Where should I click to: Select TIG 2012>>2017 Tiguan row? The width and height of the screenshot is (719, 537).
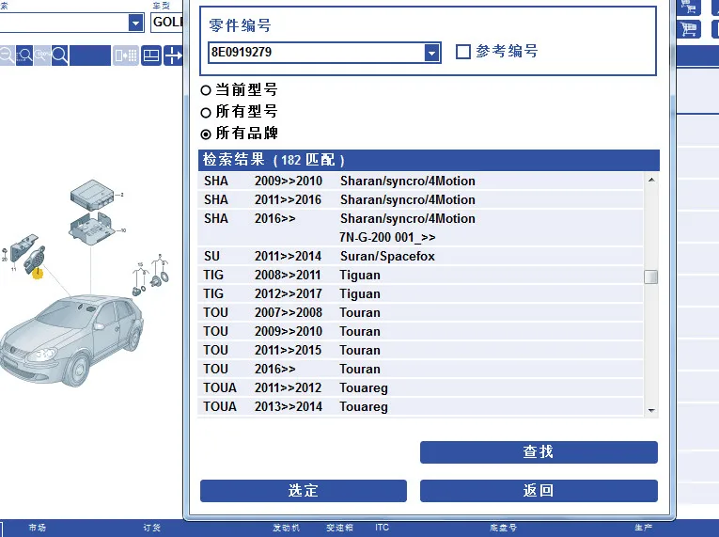pos(420,293)
